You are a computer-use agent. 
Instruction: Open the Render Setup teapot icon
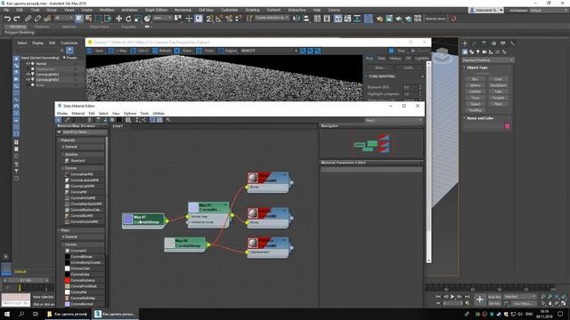pos(379,19)
